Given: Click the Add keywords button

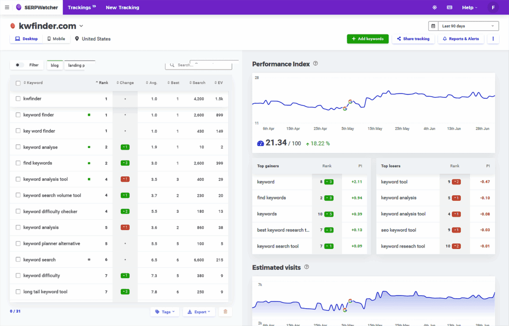Looking at the screenshot, I should click(x=367, y=39).
